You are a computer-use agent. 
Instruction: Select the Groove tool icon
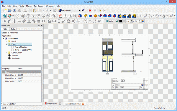click(x=100, y=16)
